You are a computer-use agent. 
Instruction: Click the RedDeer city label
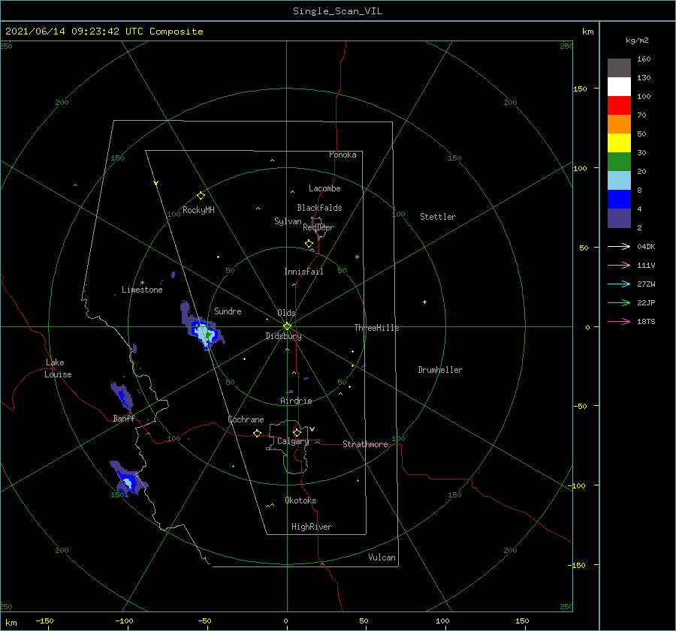[x=318, y=227]
